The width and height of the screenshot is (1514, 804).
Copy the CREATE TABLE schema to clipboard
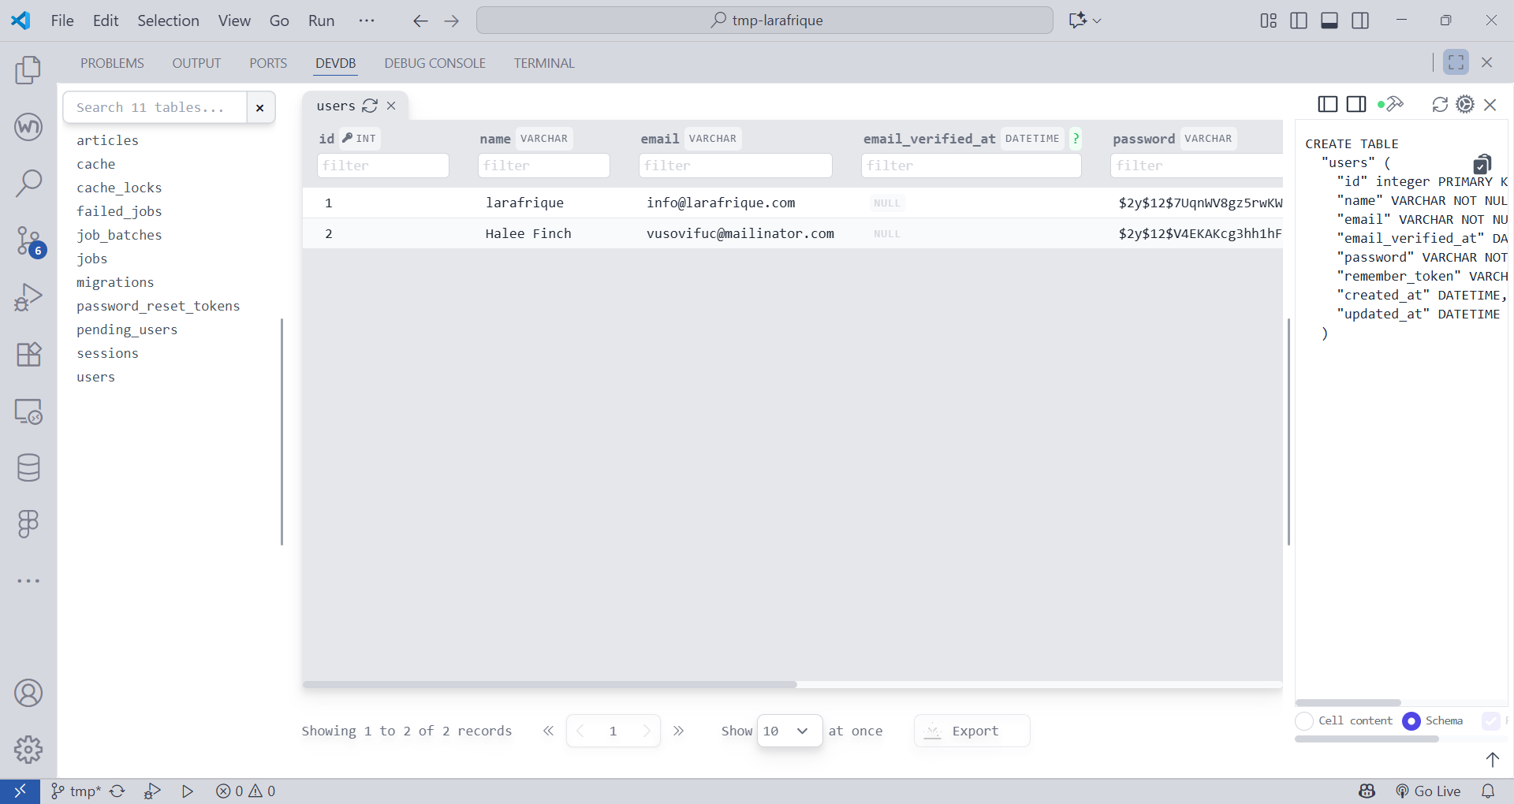[x=1483, y=164]
